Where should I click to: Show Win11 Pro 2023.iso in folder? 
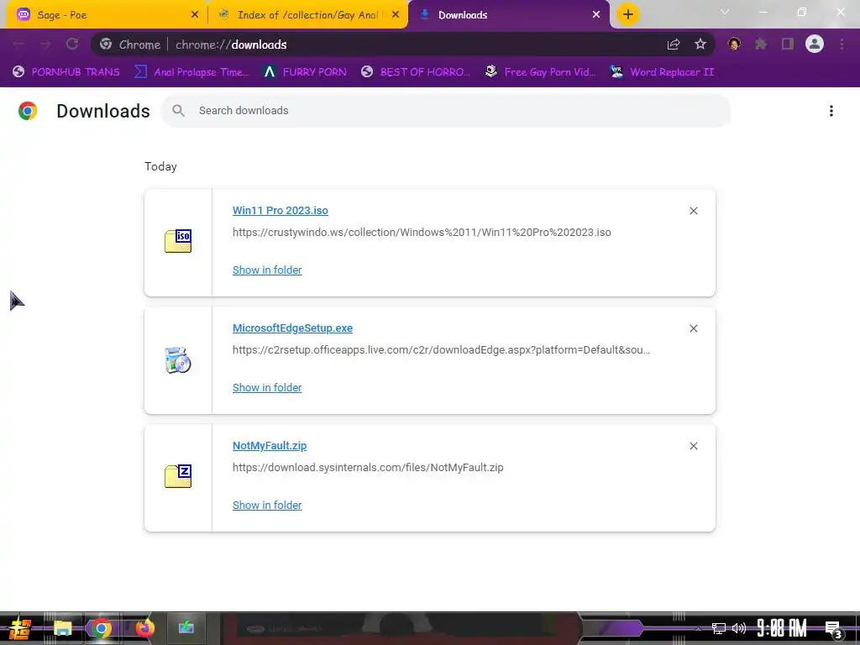267,270
